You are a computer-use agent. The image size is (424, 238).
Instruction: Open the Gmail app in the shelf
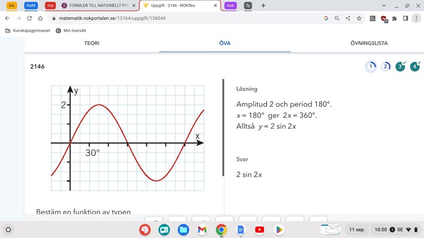(x=202, y=230)
